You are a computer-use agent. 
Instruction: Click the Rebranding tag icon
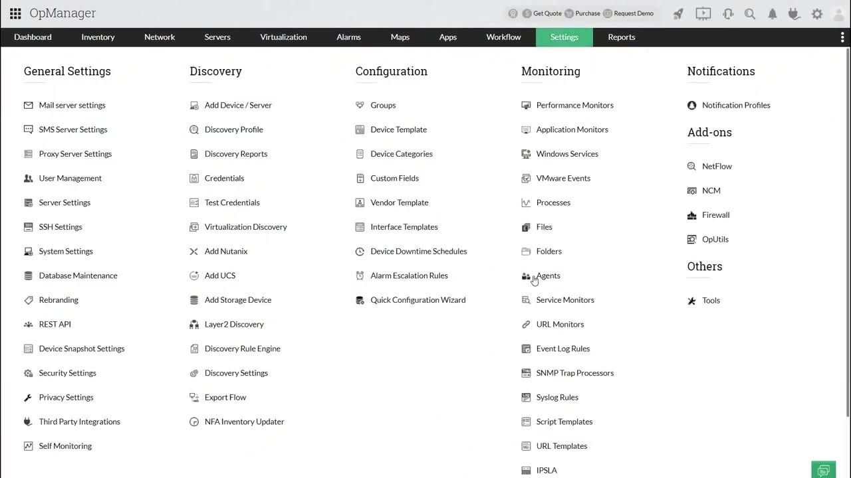[x=28, y=300]
